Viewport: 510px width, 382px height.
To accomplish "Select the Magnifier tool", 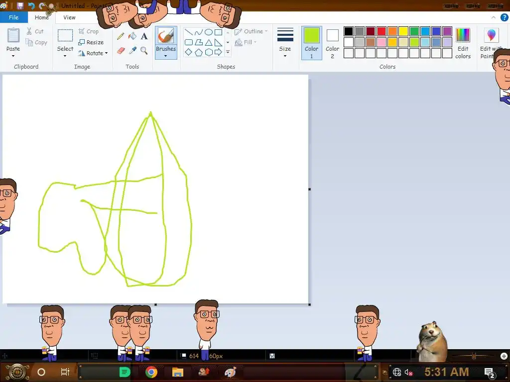I will [144, 51].
